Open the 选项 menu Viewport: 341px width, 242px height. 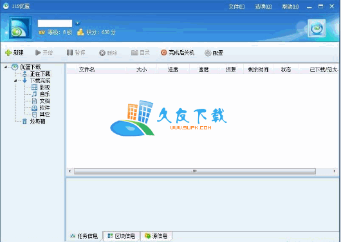pyautogui.click(x=263, y=6)
